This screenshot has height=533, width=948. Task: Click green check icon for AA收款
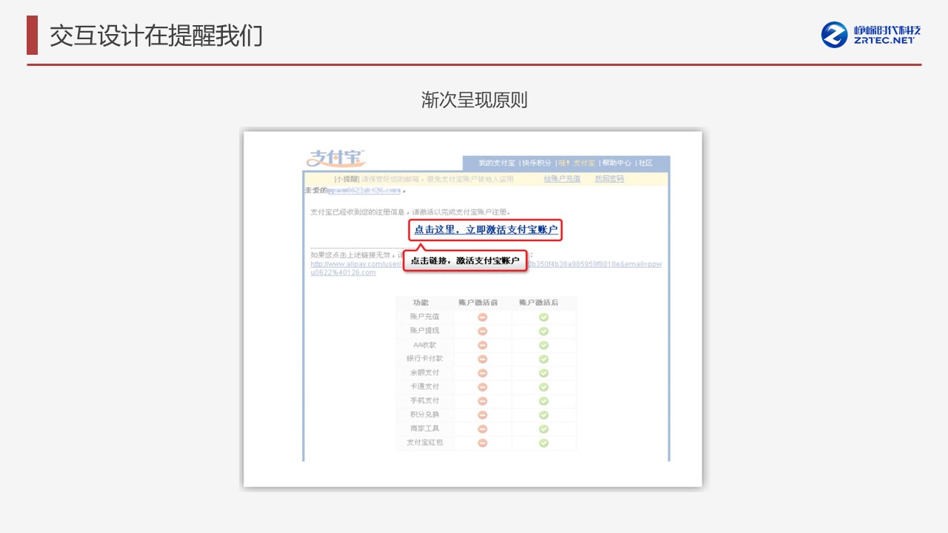(x=544, y=345)
